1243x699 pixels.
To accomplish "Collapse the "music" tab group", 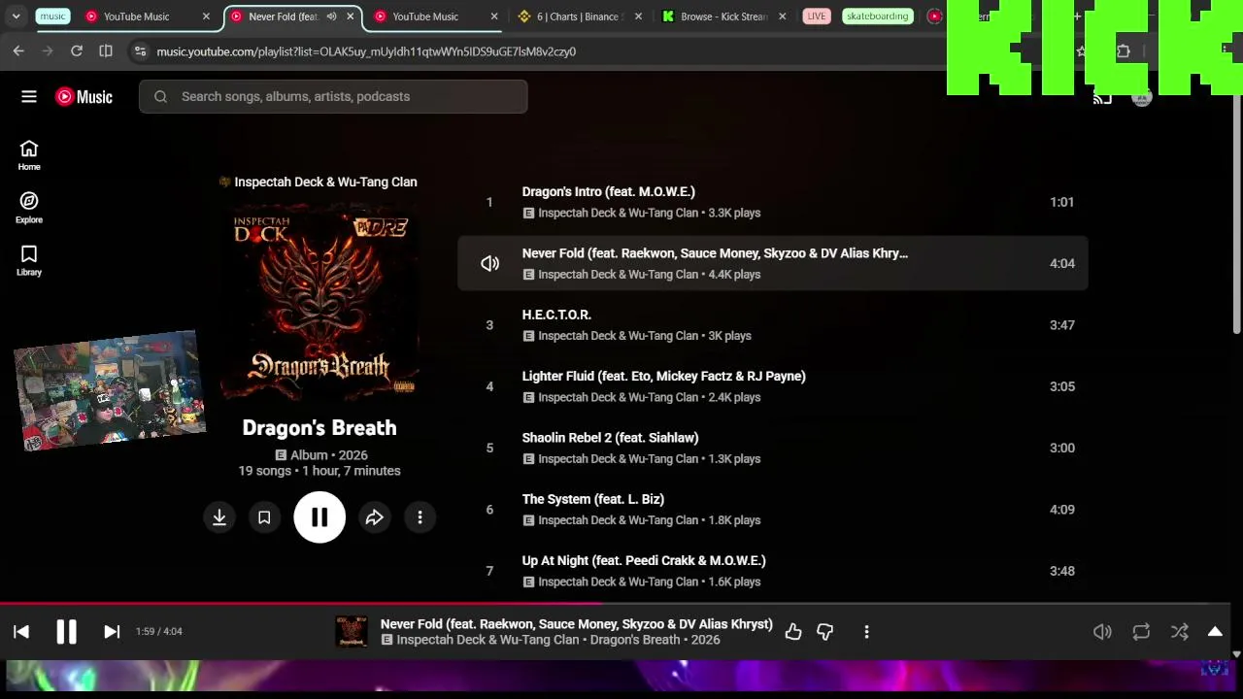I will click(52, 17).
